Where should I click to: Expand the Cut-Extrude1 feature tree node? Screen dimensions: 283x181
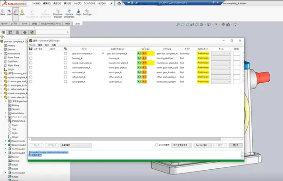[x=5, y=149]
